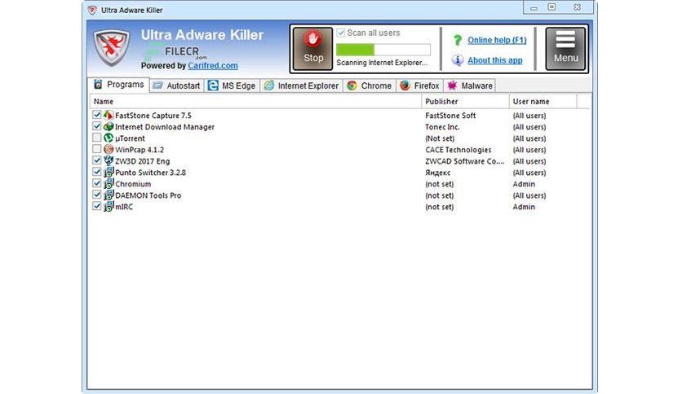Viewport: 682px width, 394px height.
Task: Toggle the Scan all users checkbox
Action: pyautogui.click(x=340, y=33)
